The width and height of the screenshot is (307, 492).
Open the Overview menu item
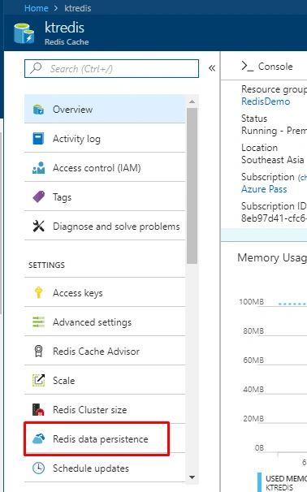pos(105,110)
